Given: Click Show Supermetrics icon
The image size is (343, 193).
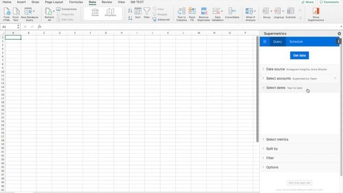Looking at the screenshot, I should click(316, 14).
